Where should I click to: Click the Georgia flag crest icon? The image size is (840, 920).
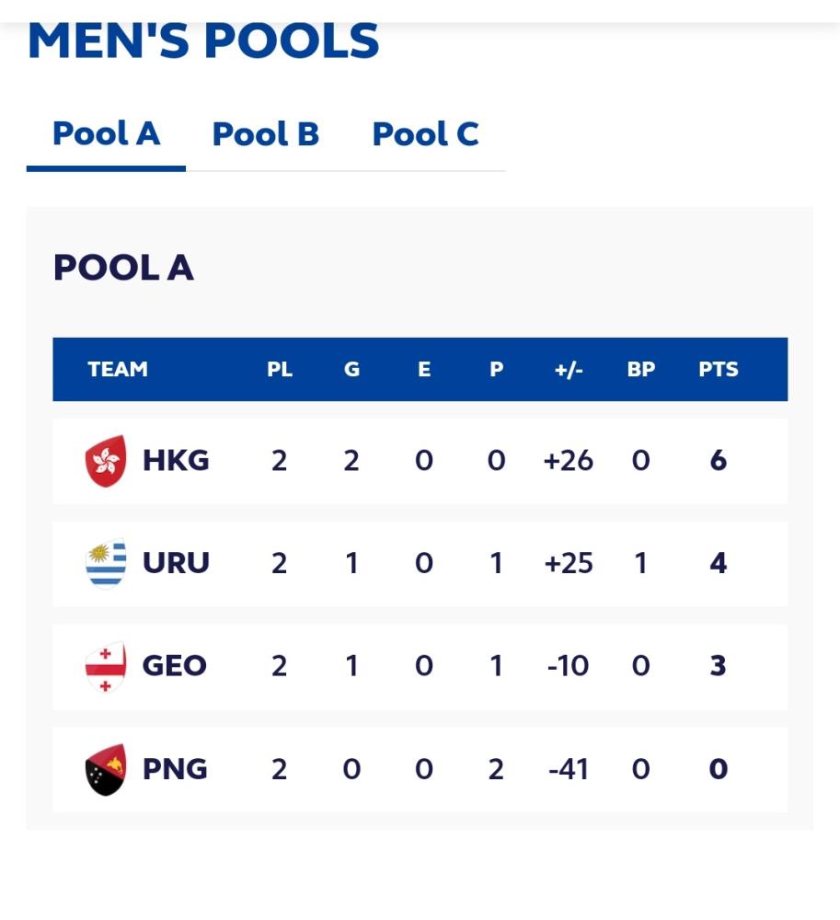106,666
